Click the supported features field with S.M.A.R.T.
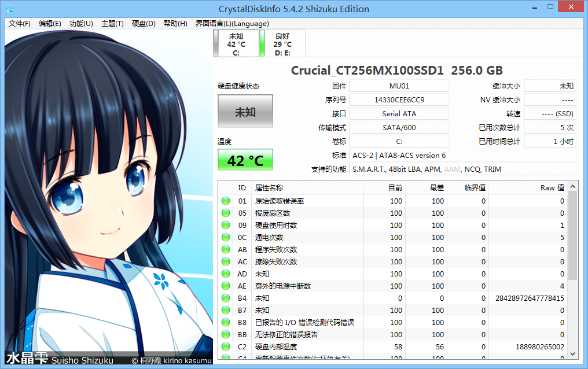The width and height of the screenshot is (588, 369). click(463, 169)
